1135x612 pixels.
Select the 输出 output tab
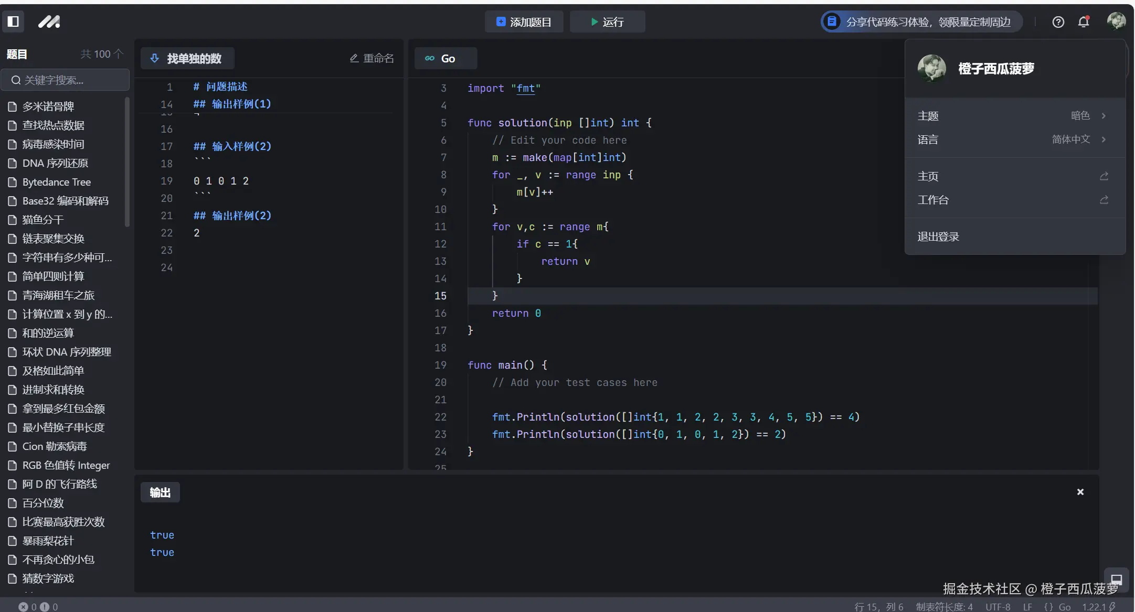160,492
